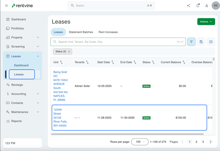Open the hamburger menu icon
This screenshot has width=220, height=151.
[x=6, y=5]
